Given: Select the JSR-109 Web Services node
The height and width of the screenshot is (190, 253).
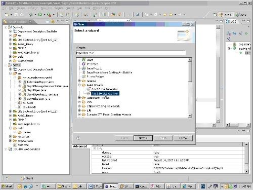Looking at the screenshot, I should coord(26,149).
